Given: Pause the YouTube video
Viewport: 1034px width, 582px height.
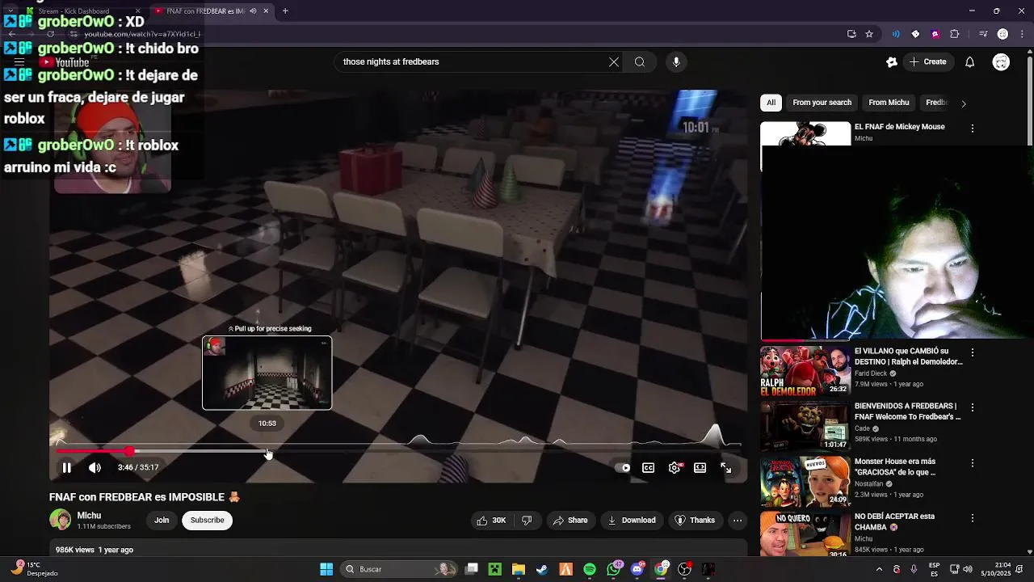Looking at the screenshot, I should (x=67, y=467).
